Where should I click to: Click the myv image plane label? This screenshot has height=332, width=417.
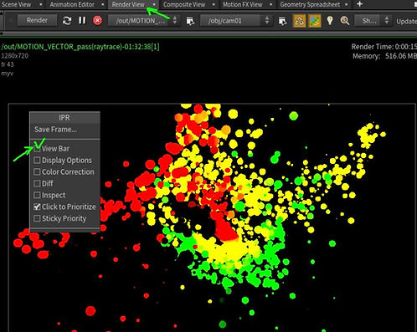7,74
